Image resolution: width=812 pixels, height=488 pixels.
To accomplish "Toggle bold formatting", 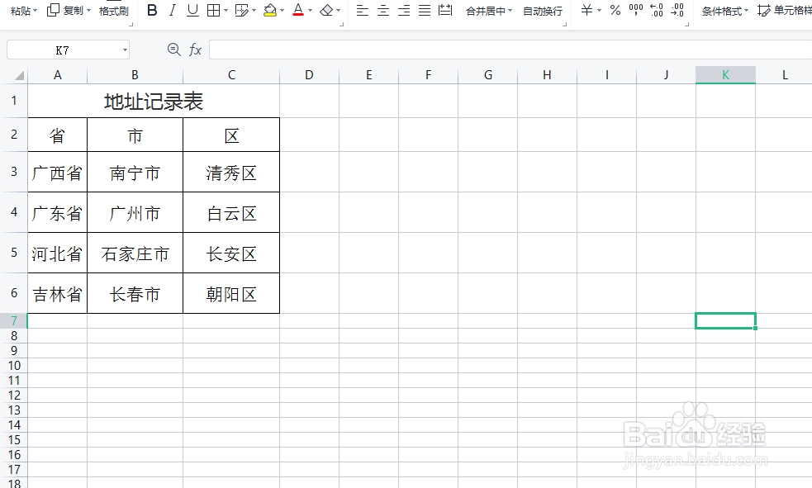I will (x=152, y=10).
